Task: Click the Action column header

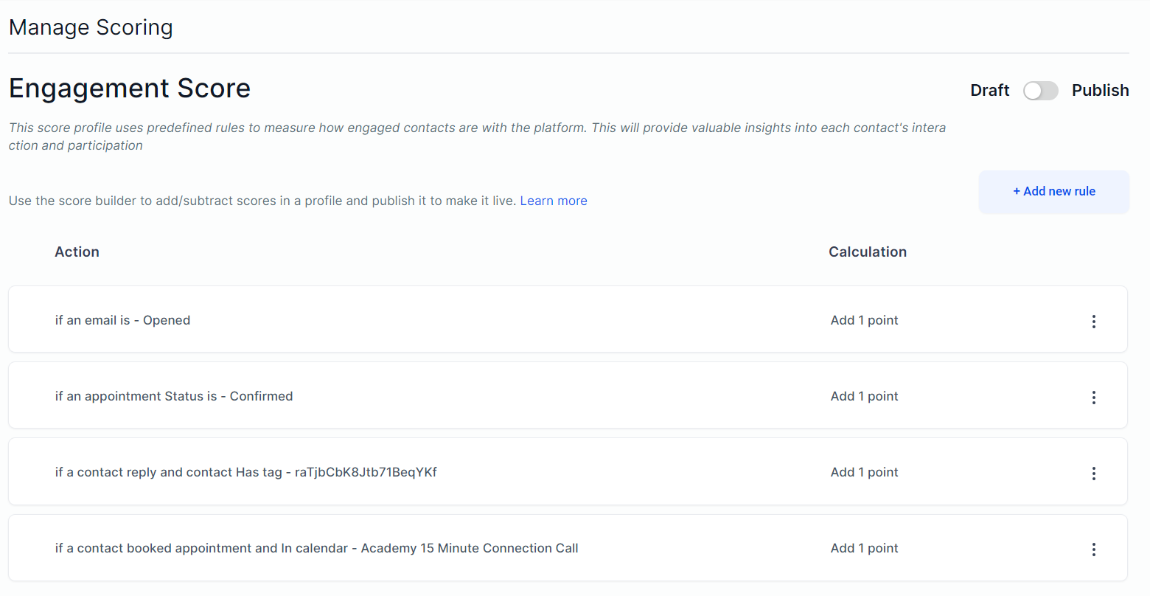Action: [x=77, y=252]
